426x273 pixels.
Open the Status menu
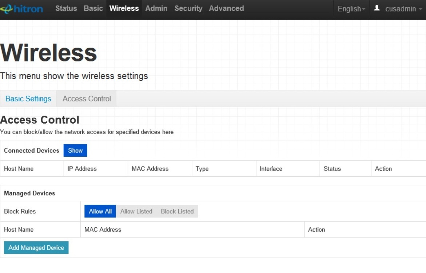66,8
